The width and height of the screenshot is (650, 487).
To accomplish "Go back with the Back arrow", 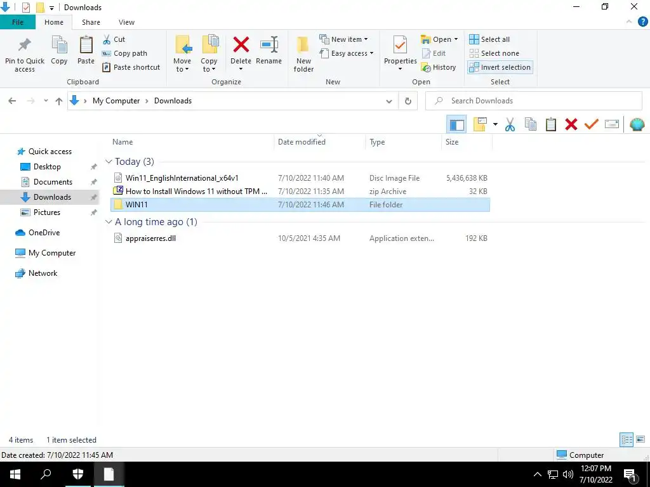I will coord(12,101).
